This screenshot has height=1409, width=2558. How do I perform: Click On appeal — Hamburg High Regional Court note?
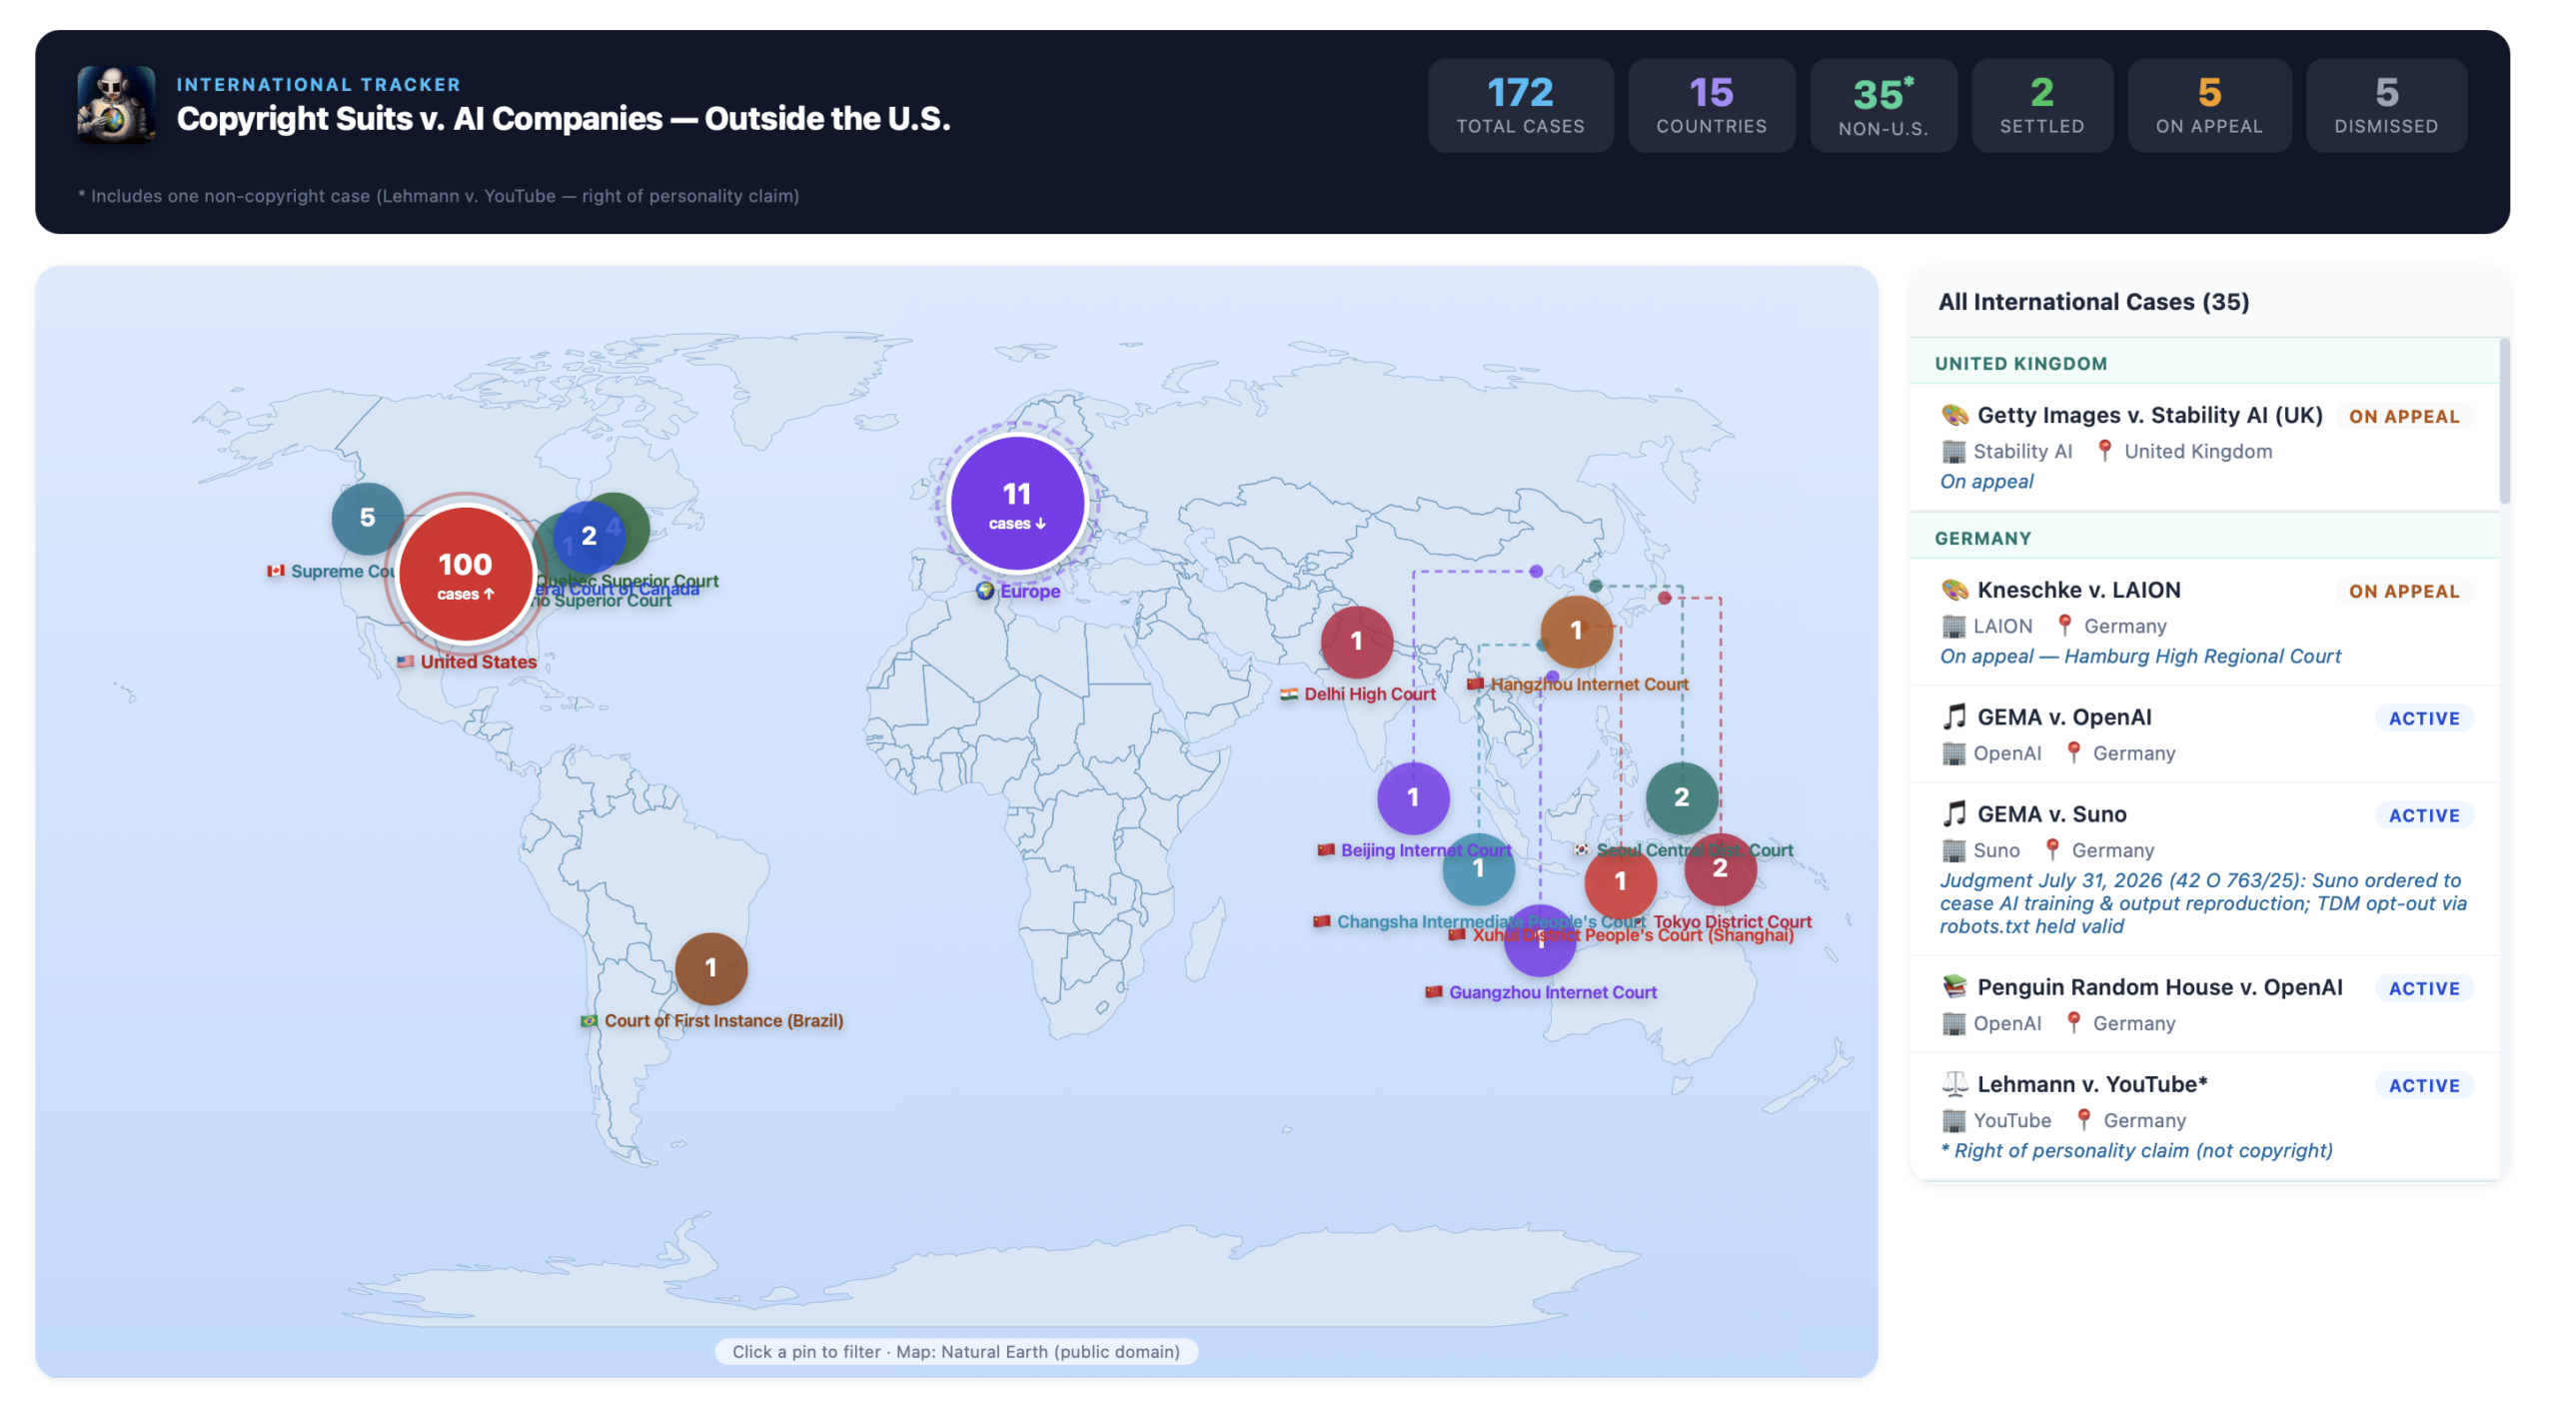[2138, 657]
